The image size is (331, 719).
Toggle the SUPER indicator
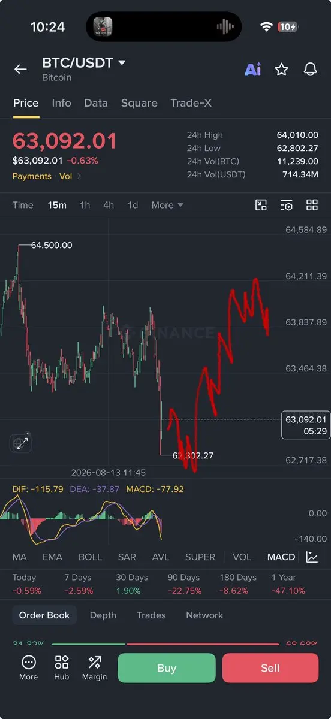(x=200, y=557)
